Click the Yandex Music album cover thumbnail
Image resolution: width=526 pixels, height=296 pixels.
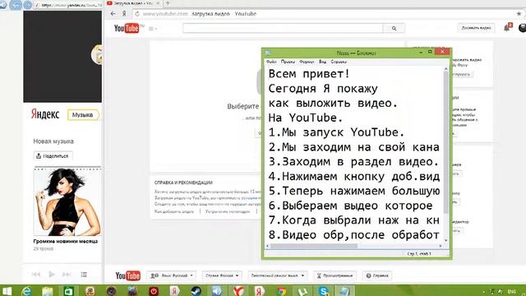67,201
